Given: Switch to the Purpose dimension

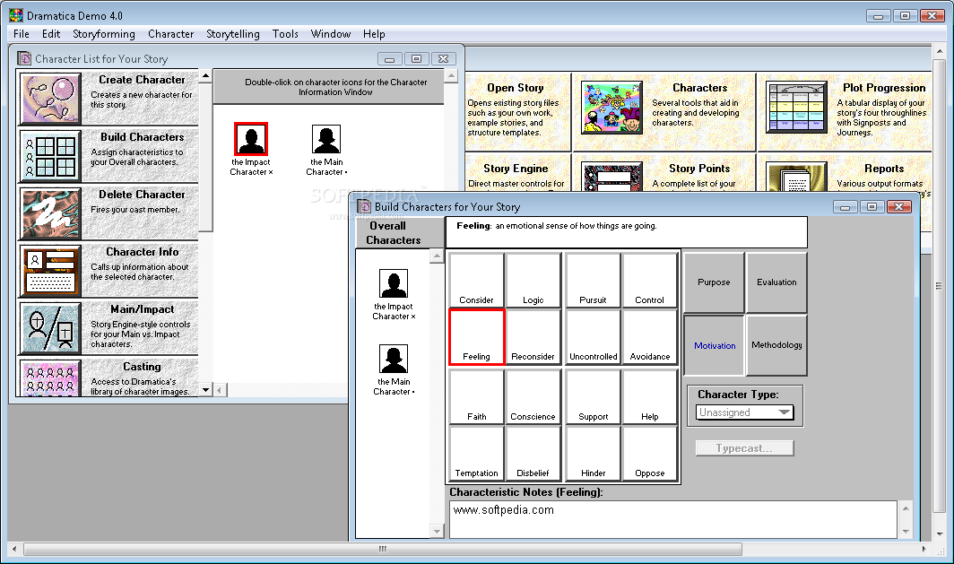Looking at the screenshot, I should click(x=715, y=282).
